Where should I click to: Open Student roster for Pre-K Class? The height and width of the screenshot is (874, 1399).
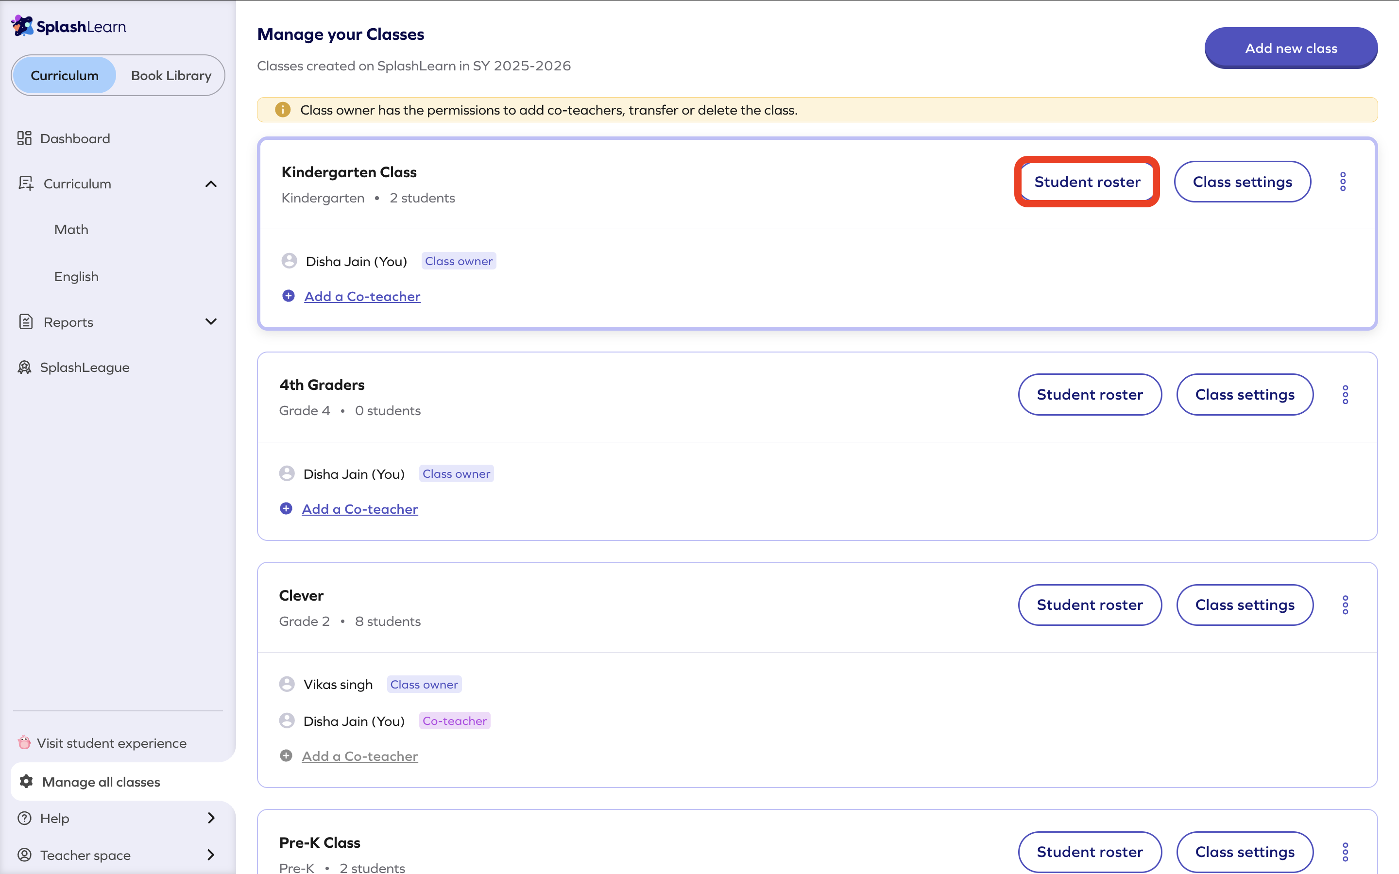(x=1090, y=852)
